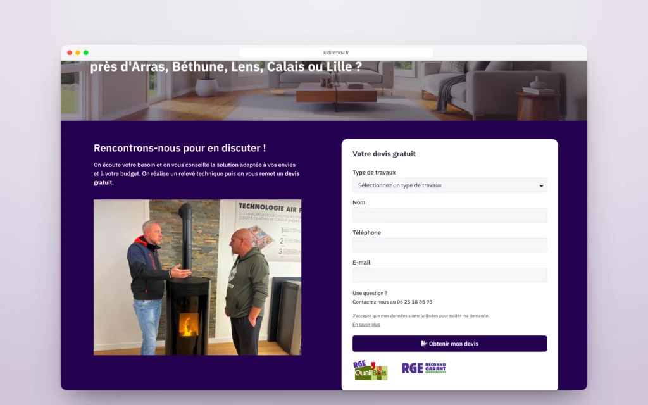Click the data consent sentence 'J'accepte que mes données'
This screenshot has height=405, width=648.
(421, 316)
